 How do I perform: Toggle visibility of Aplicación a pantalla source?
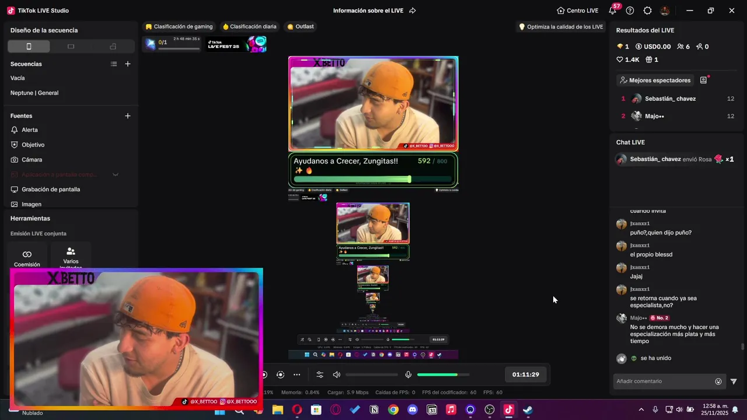(116, 174)
